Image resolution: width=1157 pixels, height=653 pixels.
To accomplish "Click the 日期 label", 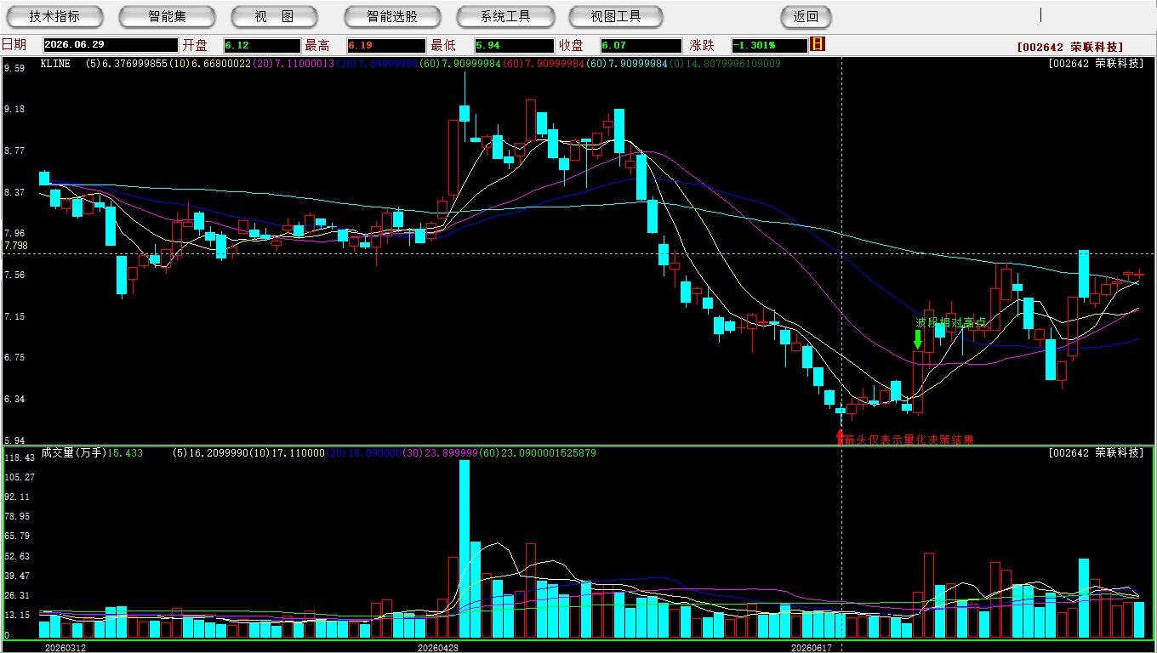I will (x=14, y=45).
